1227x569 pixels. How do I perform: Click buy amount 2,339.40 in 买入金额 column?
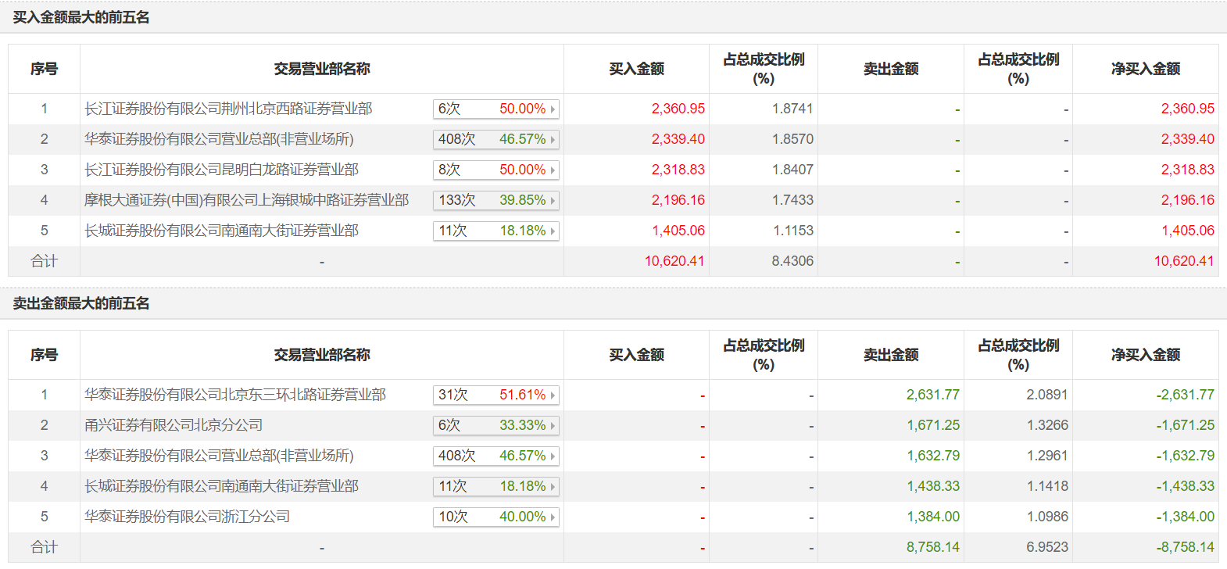point(678,139)
